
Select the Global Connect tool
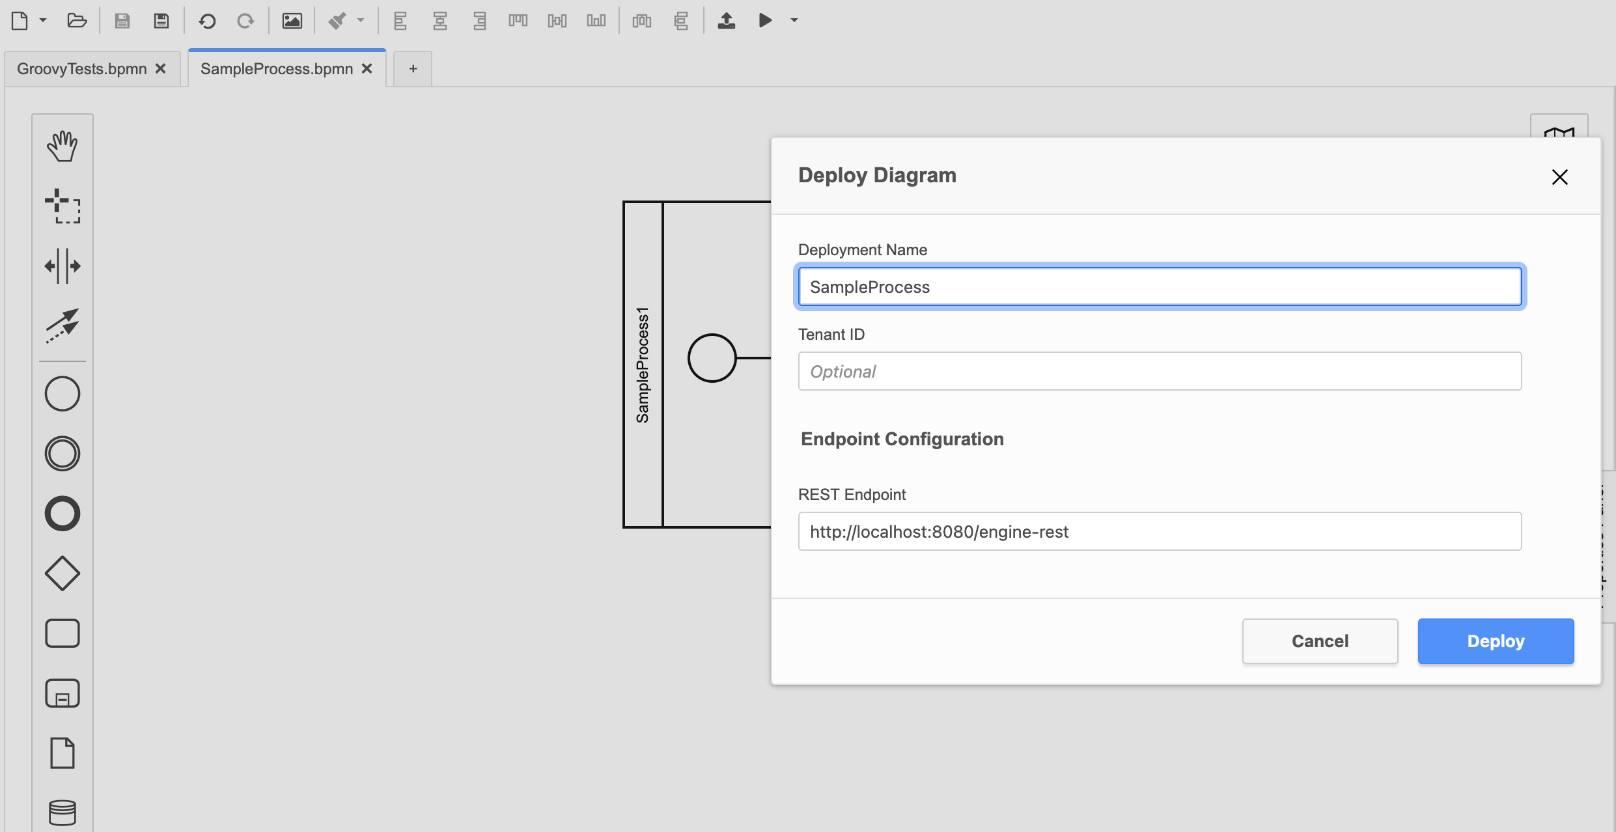tap(62, 326)
